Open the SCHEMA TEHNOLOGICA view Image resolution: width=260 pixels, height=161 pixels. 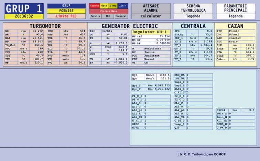(x=193, y=8)
